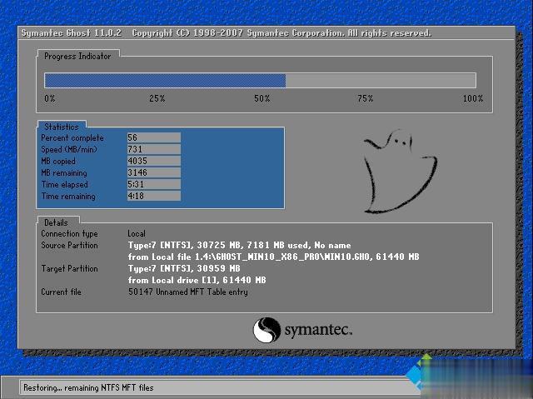Click the Speed (MB/min) label
The height and width of the screenshot is (399, 533).
(x=69, y=150)
